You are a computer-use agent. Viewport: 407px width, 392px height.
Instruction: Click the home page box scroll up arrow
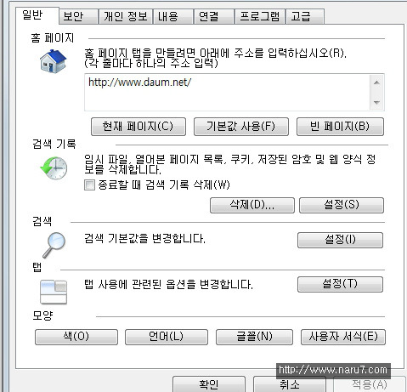(376, 82)
